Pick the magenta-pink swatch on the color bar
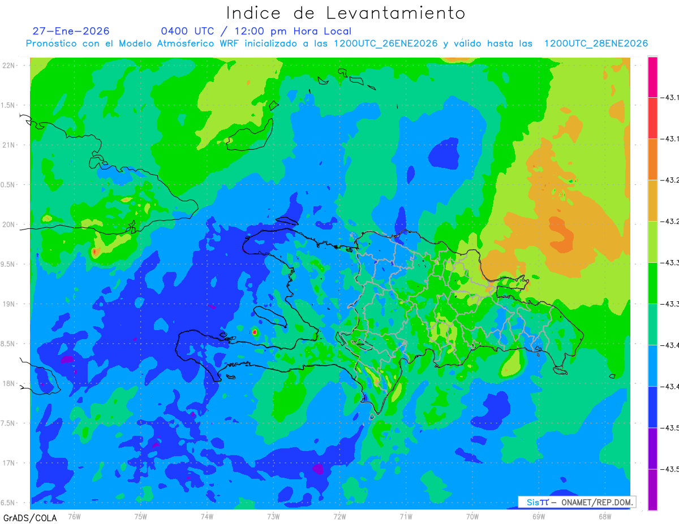The width and height of the screenshot is (679, 524). (x=652, y=77)
